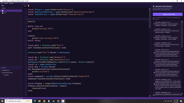Click the 'while true do' line
Viewport: 184px width, 103px height.
click(x=35, y=26)
